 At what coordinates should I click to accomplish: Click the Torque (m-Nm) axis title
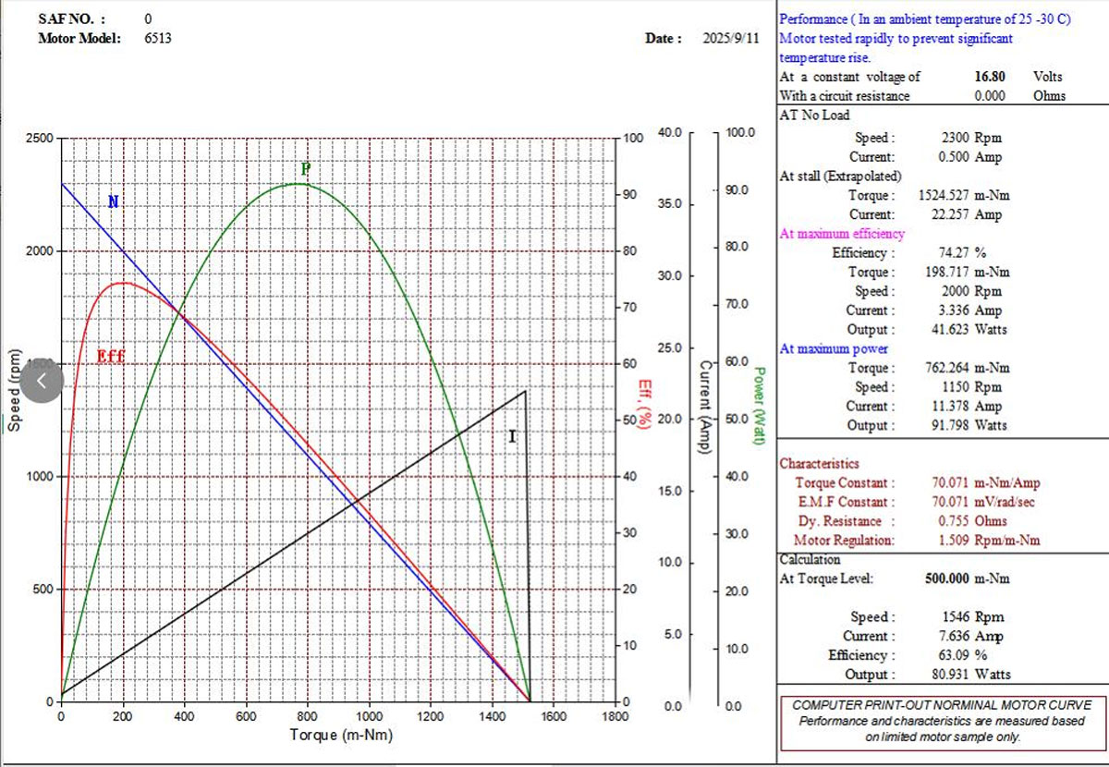click(x=339, y=736)
